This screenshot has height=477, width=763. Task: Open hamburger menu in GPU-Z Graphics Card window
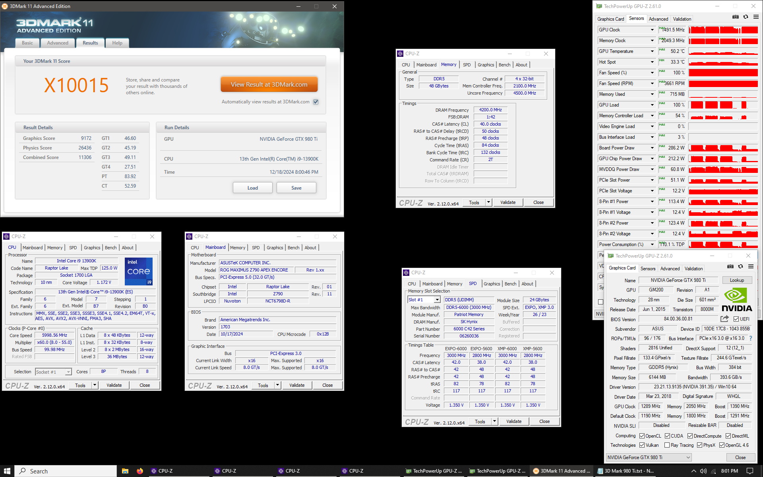coord(751,267)
